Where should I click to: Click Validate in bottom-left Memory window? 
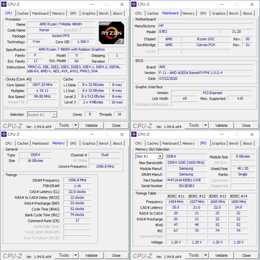pos(91,255)
